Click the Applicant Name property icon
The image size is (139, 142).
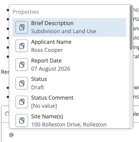22,46
